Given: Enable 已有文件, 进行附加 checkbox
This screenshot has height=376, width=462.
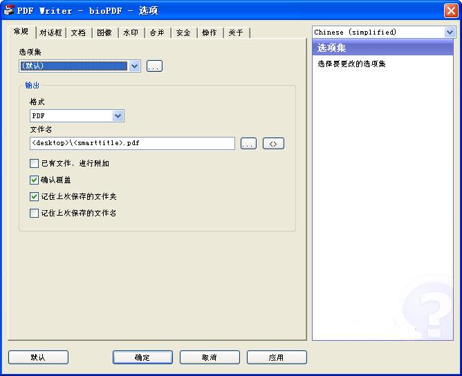Looking at the screenshot, I should pyautogui.click(x=34, y=163).
